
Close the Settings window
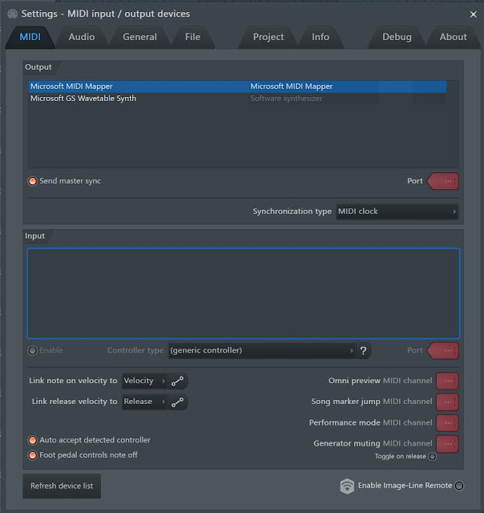pos(473,14)
